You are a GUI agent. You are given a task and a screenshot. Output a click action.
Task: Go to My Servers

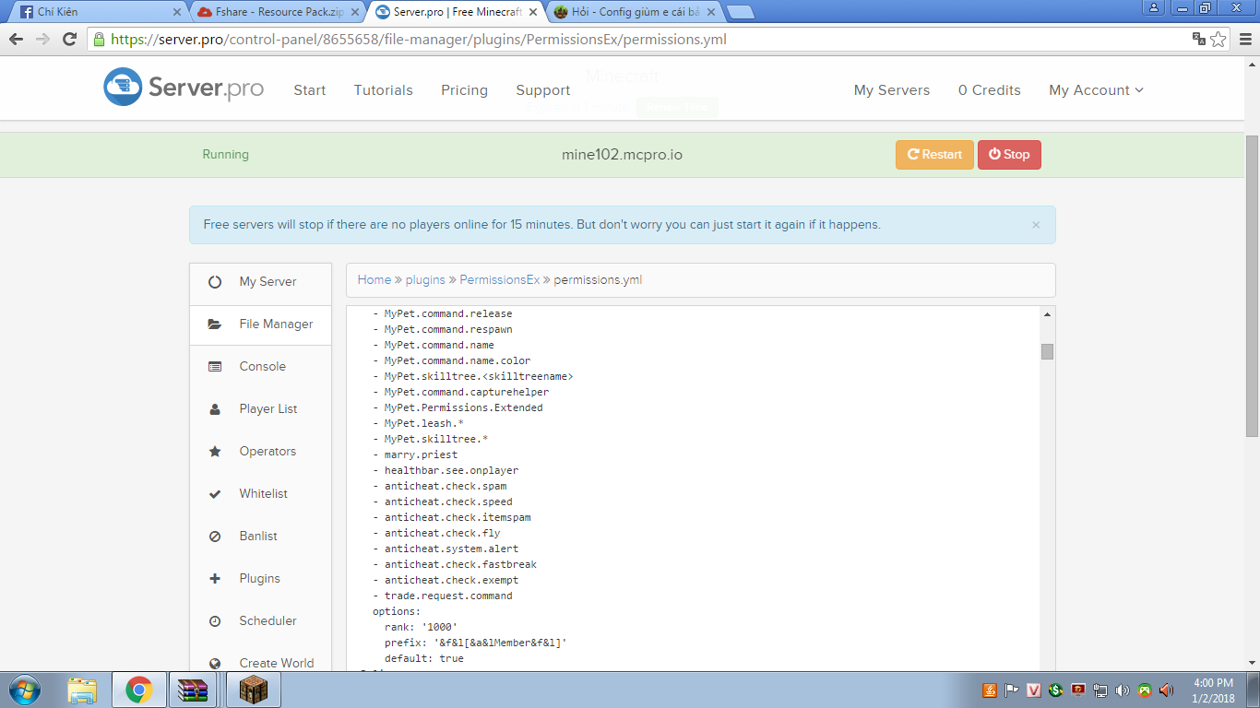(892, 90)
